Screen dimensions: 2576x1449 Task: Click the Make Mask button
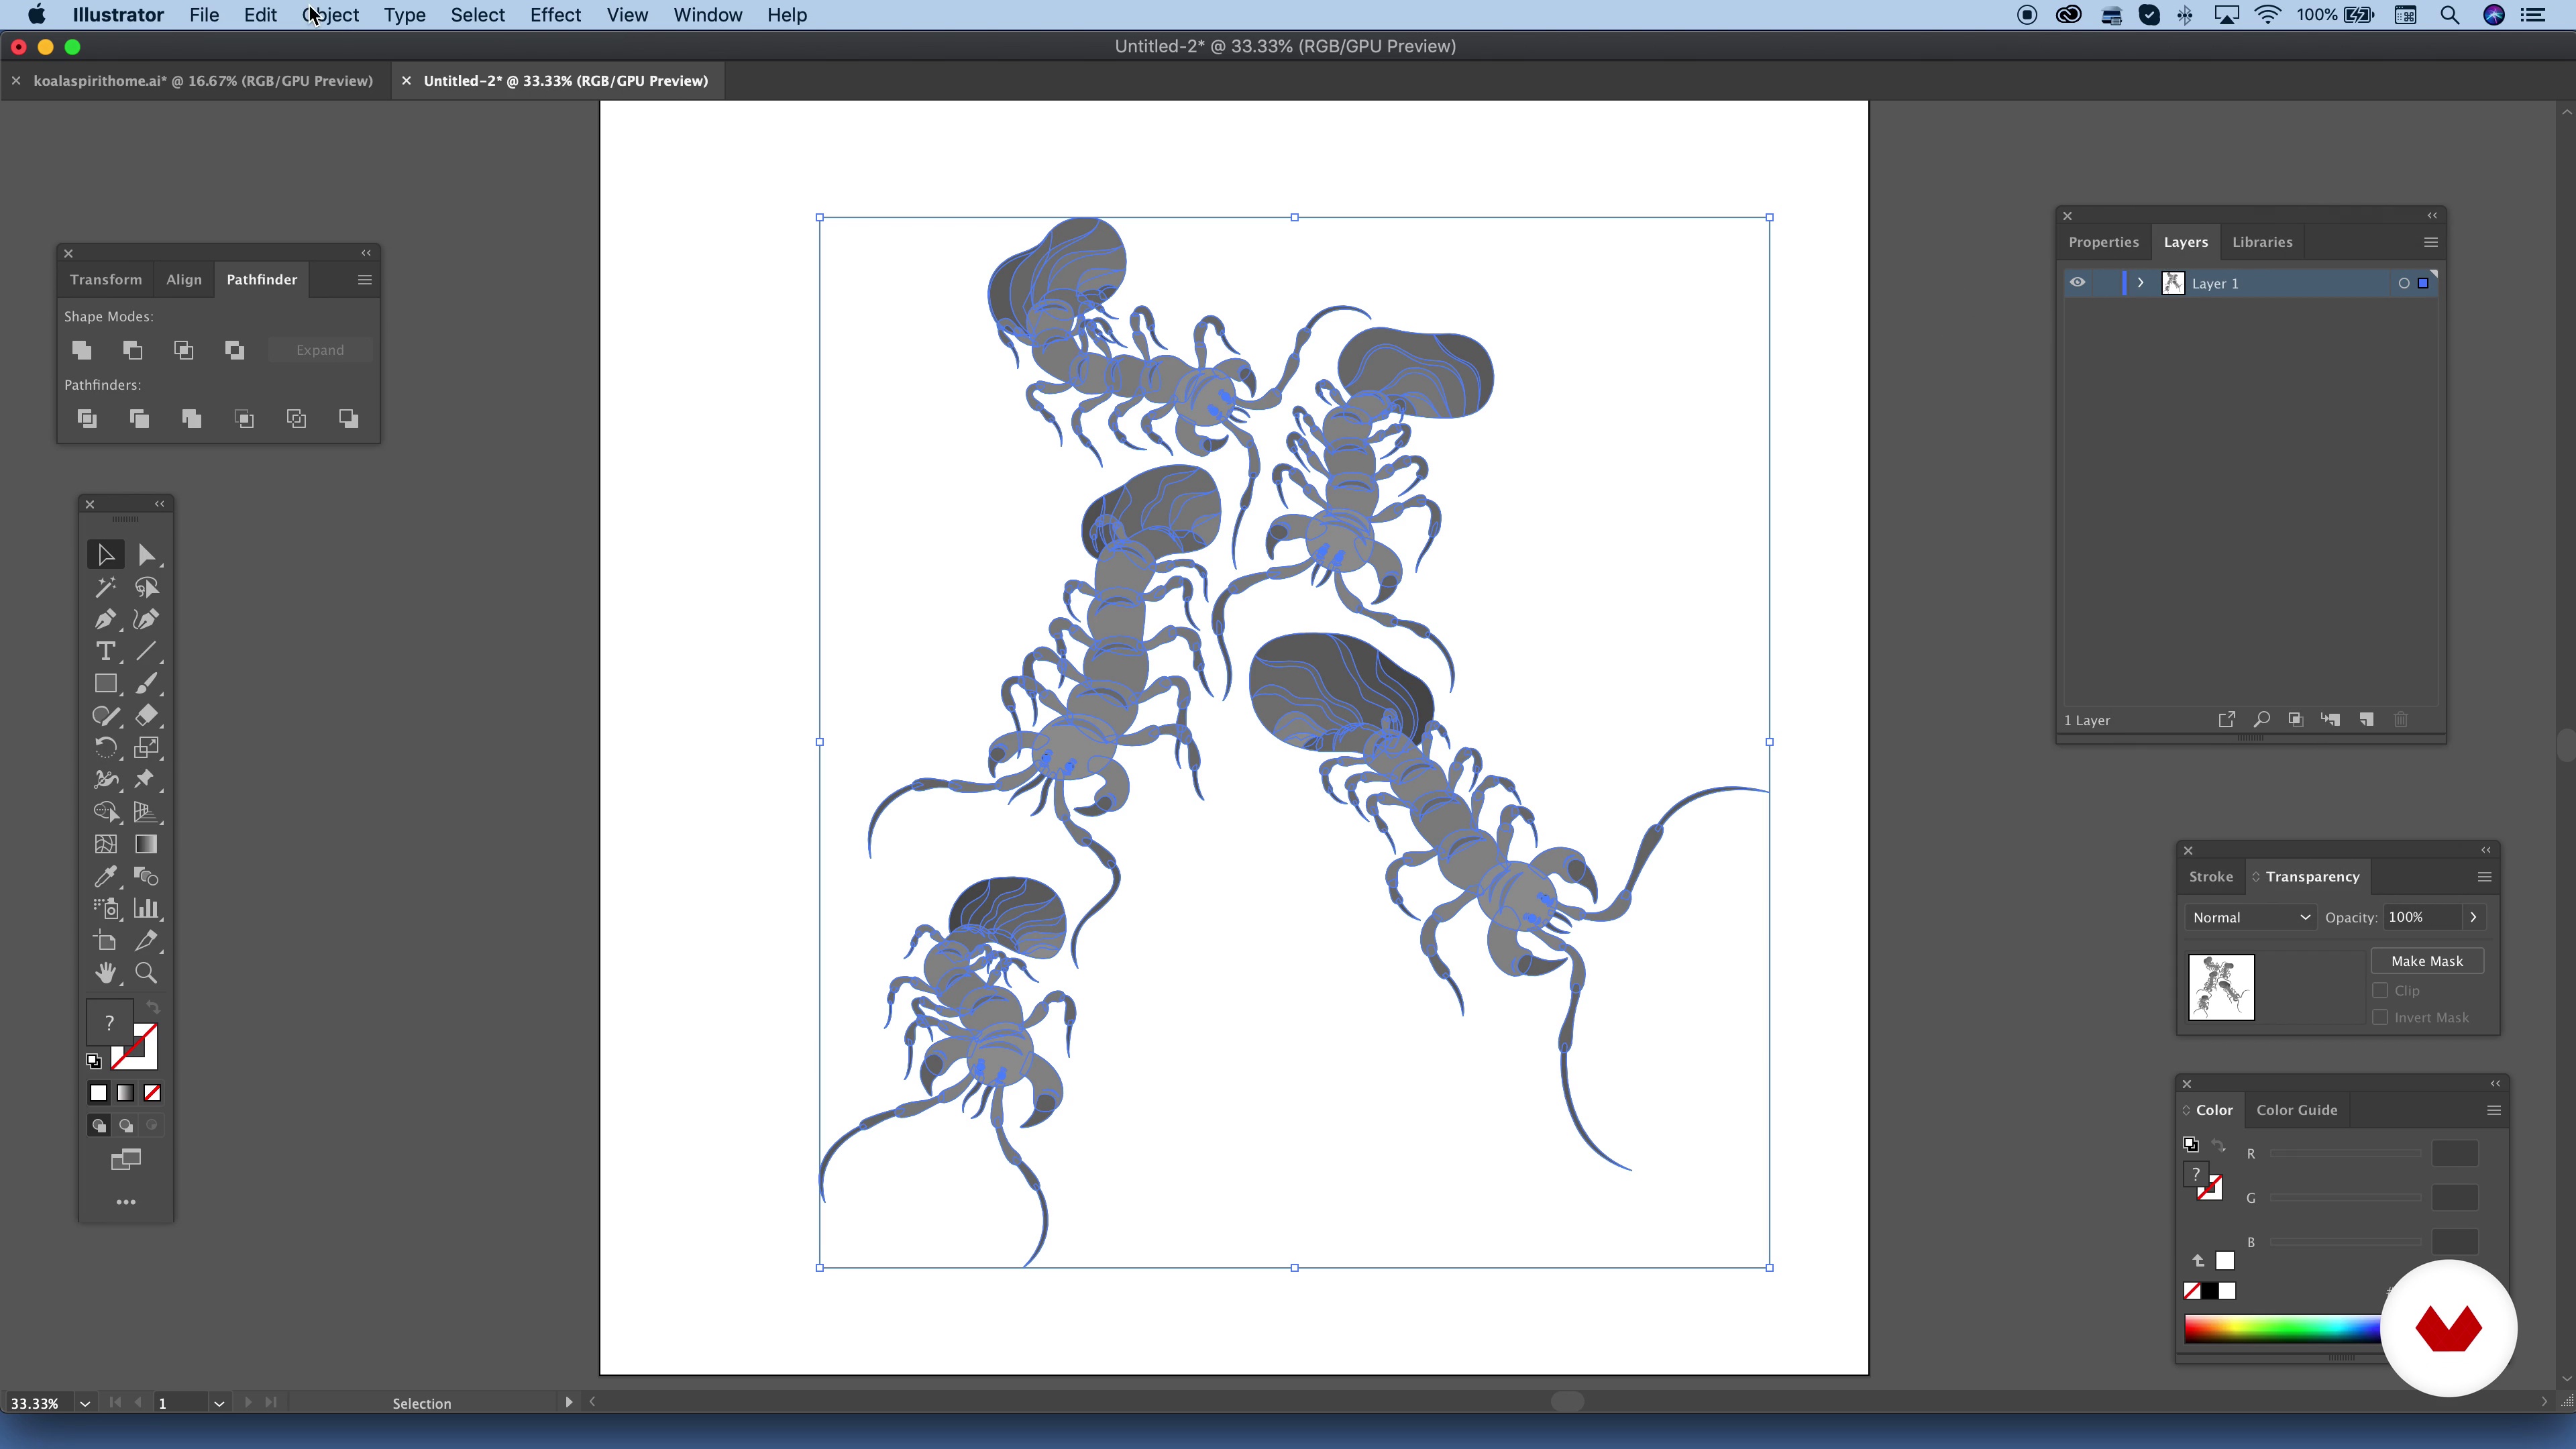tap(2427, 961)
